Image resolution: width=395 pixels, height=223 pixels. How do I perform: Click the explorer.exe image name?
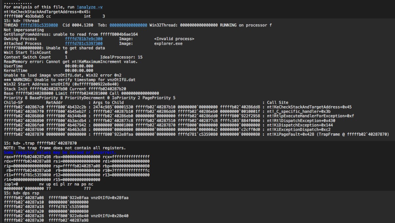click(168, 43)
